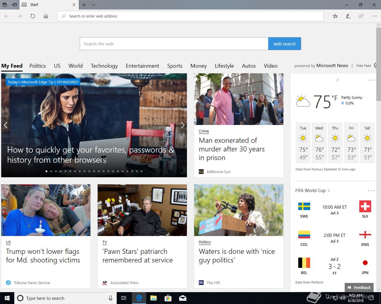
Task: Show previous carousel slide arrow
Action: [5, 125]
